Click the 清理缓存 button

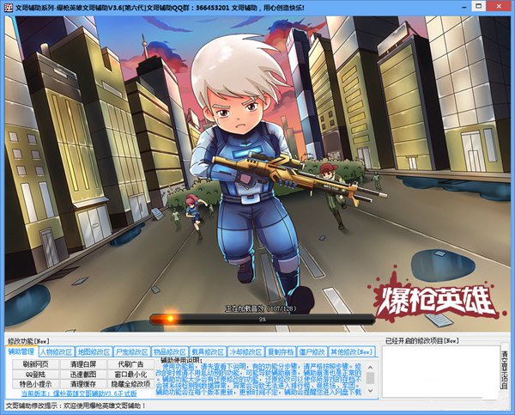coord(83,384)
